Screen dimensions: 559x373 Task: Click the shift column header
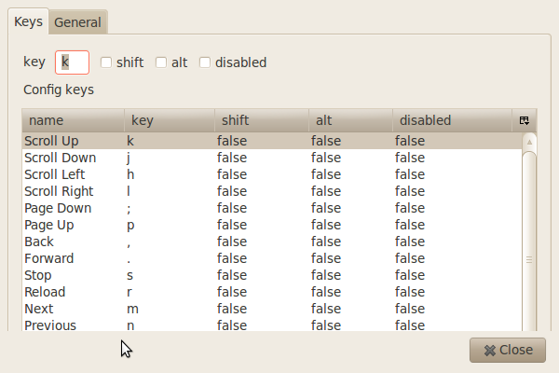click(261, 120)
